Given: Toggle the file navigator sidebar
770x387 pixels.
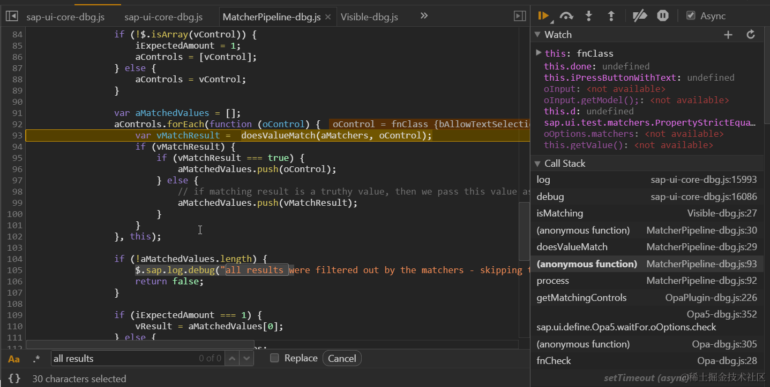Looking at the screenshot, I should (11, 16).
